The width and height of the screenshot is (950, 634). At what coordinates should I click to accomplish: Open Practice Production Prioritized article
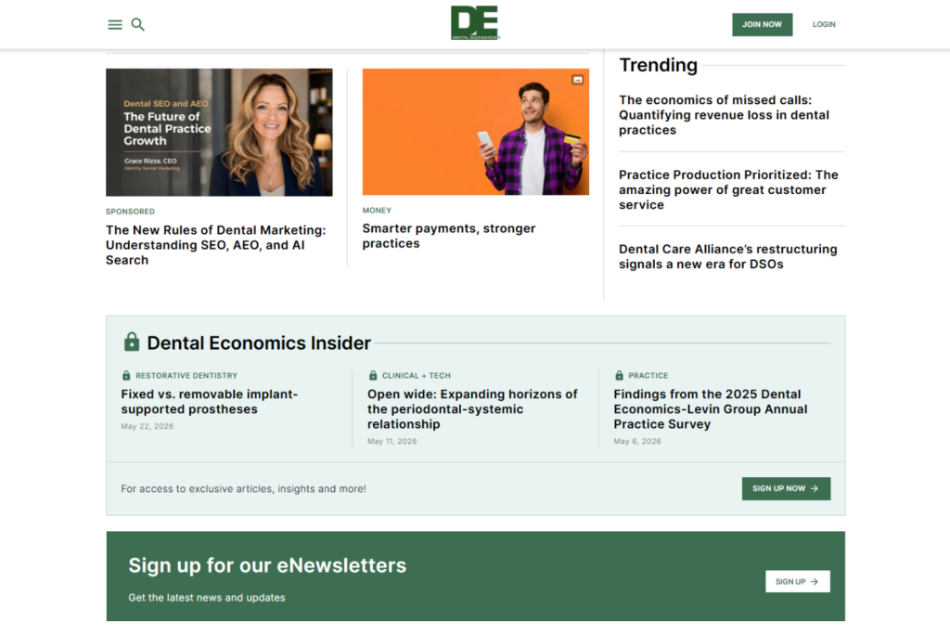tap(728, 189)
